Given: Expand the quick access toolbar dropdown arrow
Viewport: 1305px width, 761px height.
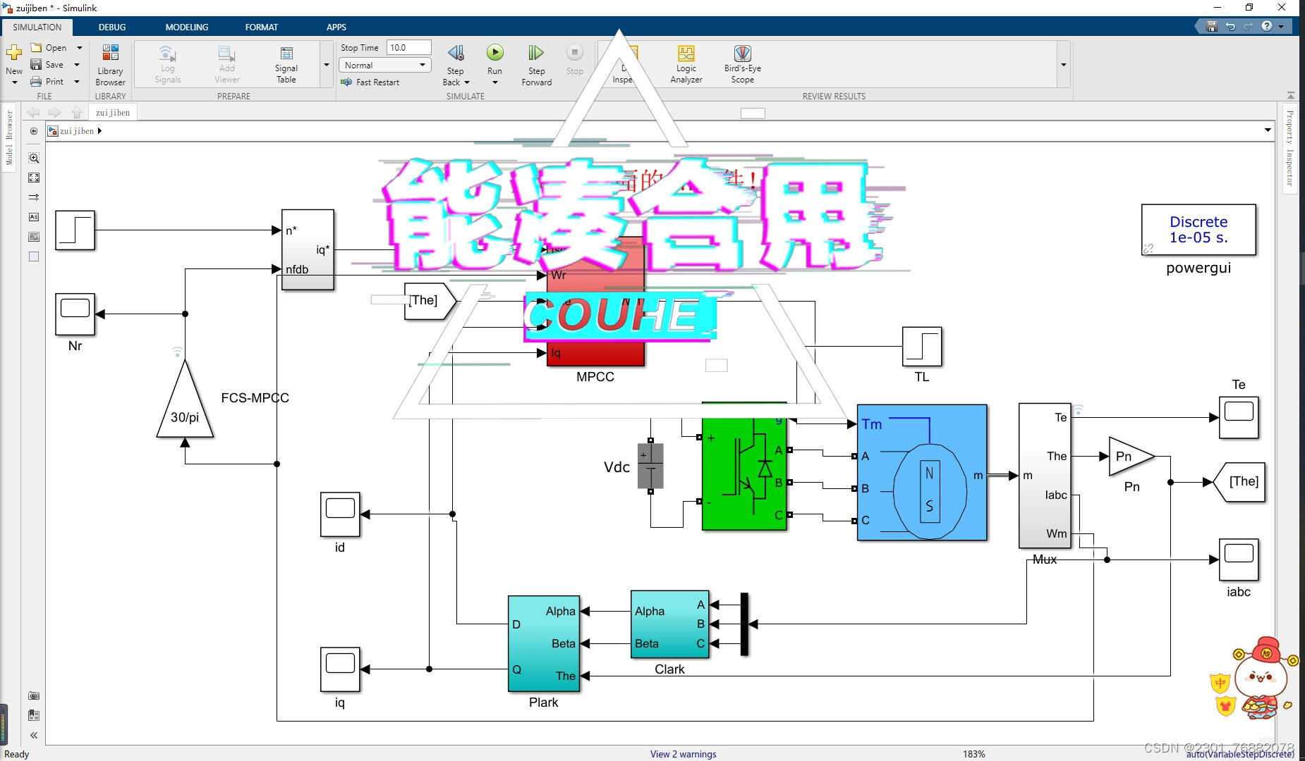Looking at the screenshot, I should click(x=1281, y=26).
